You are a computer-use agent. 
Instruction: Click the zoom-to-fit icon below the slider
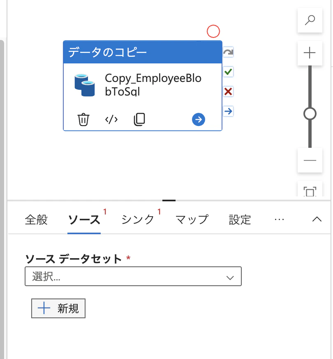[x=310, y=191]
